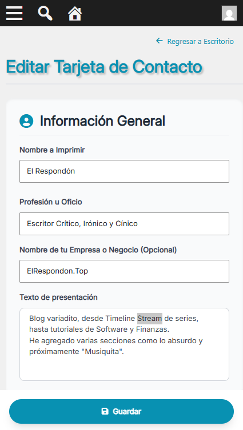
Task: Click the left arrow beside Regresar a Escritorio
Action: pyautogui.click(x=160, y=41)
